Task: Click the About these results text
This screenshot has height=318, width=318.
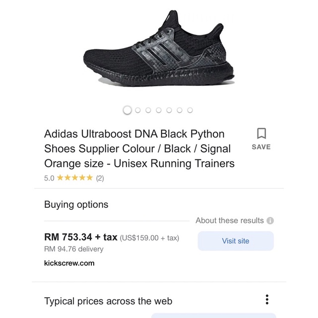Action: (x=230, y=220)
